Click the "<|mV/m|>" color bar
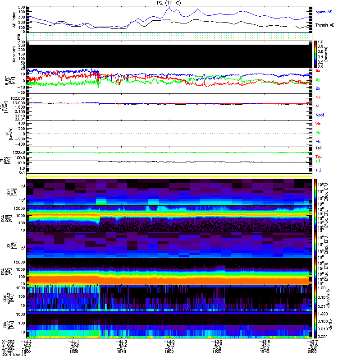This screenshot has width=338, height=361. pyautogui.click(x=316, y=298)
